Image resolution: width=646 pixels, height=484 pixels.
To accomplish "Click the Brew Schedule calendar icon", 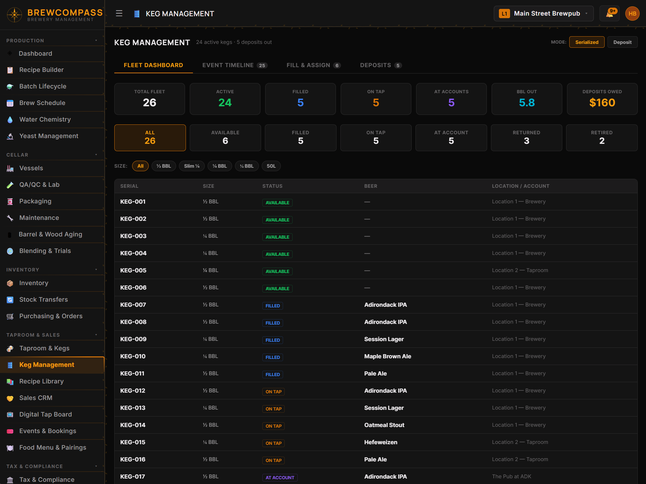I will 10,103.
